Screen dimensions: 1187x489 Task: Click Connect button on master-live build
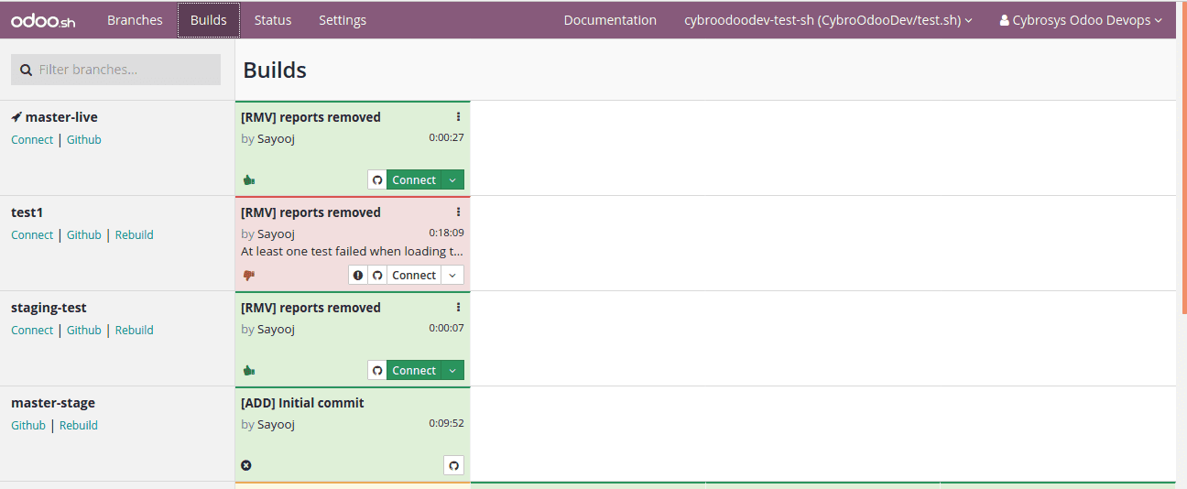click(414, 180)
